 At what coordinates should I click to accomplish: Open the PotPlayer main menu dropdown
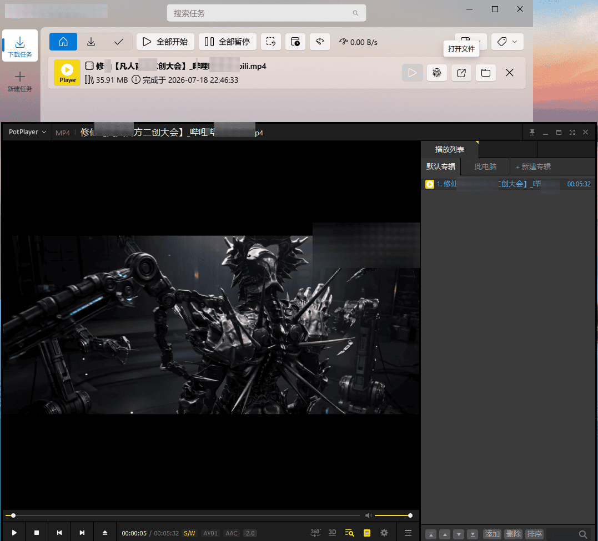pyautogui.click(x=27, y=132)
